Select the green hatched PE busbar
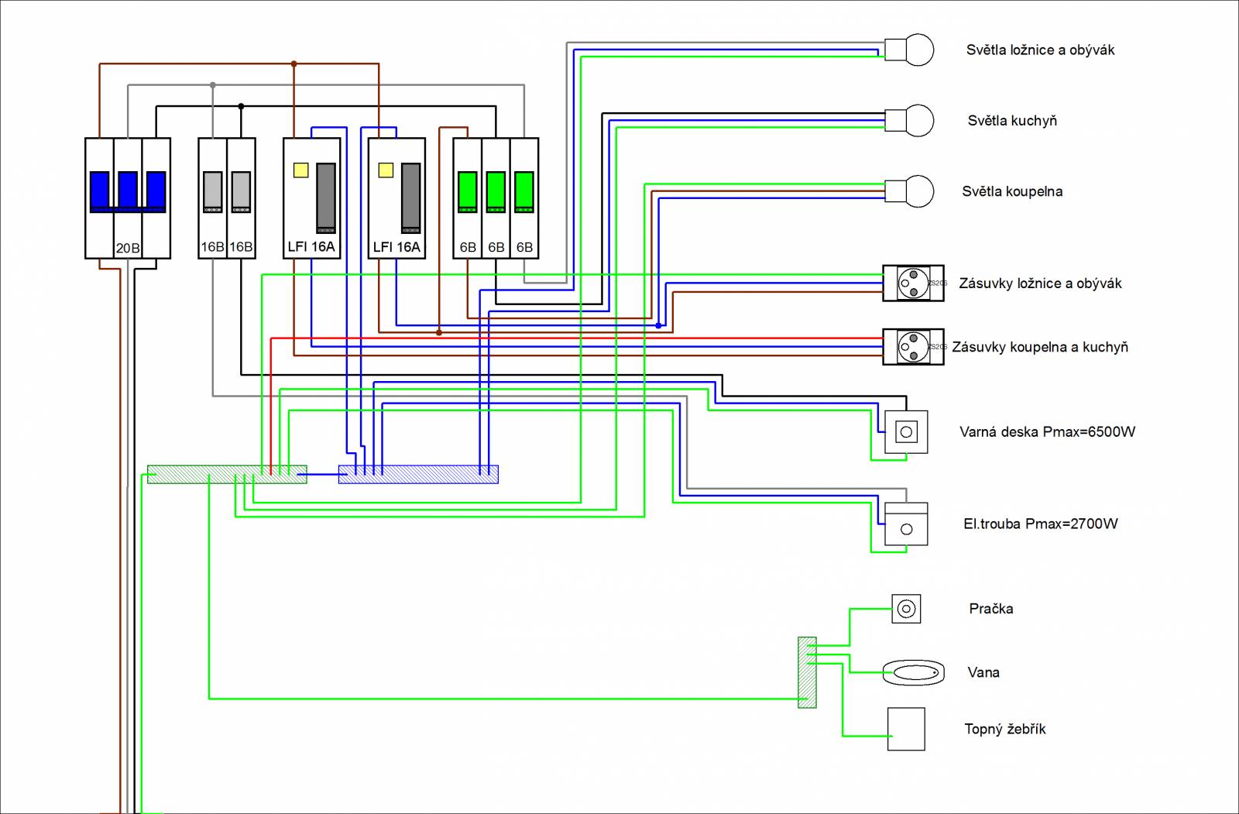1239x814 pixels. coord(227,475)
